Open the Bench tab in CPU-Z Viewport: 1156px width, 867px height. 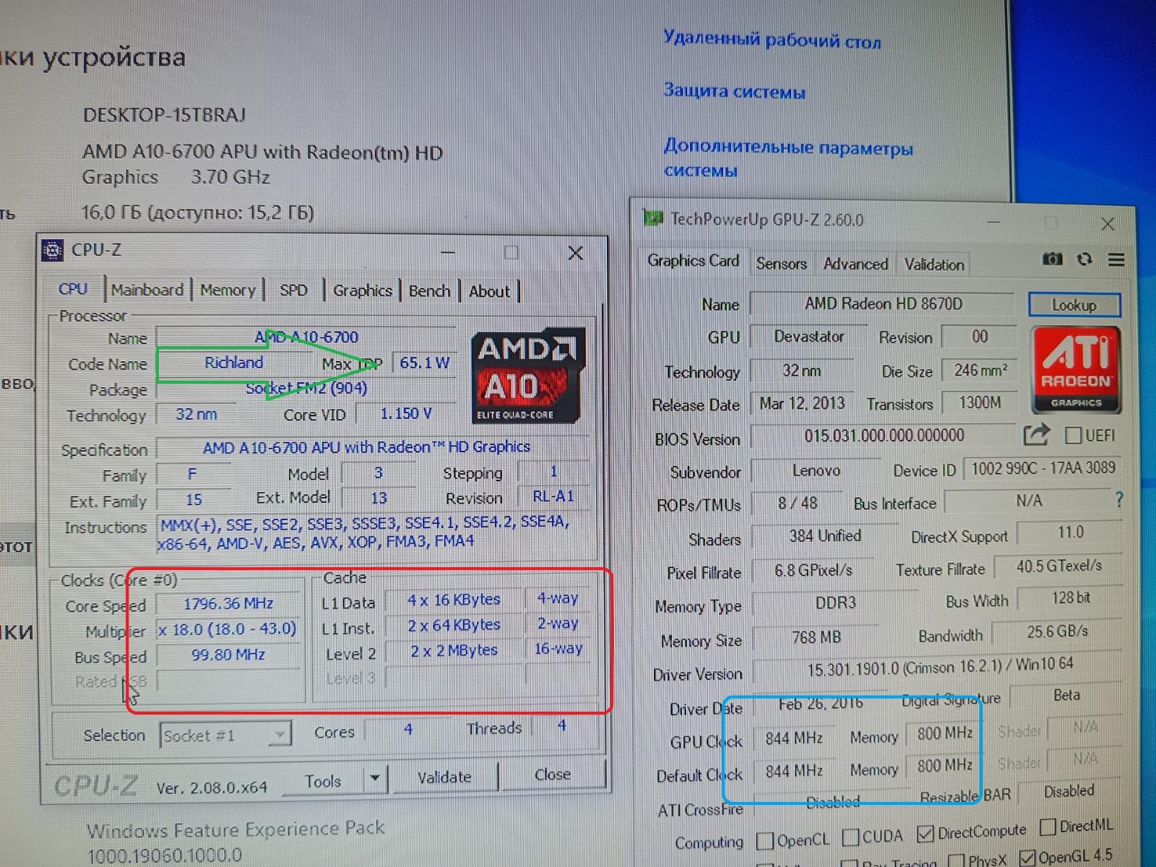(x=429, y=291)
